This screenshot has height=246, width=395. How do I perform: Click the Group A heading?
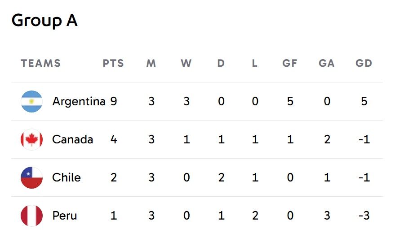(44, 20)
